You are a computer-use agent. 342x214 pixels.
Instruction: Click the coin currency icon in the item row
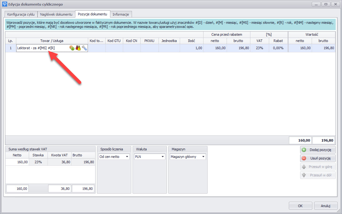(72, 48)
